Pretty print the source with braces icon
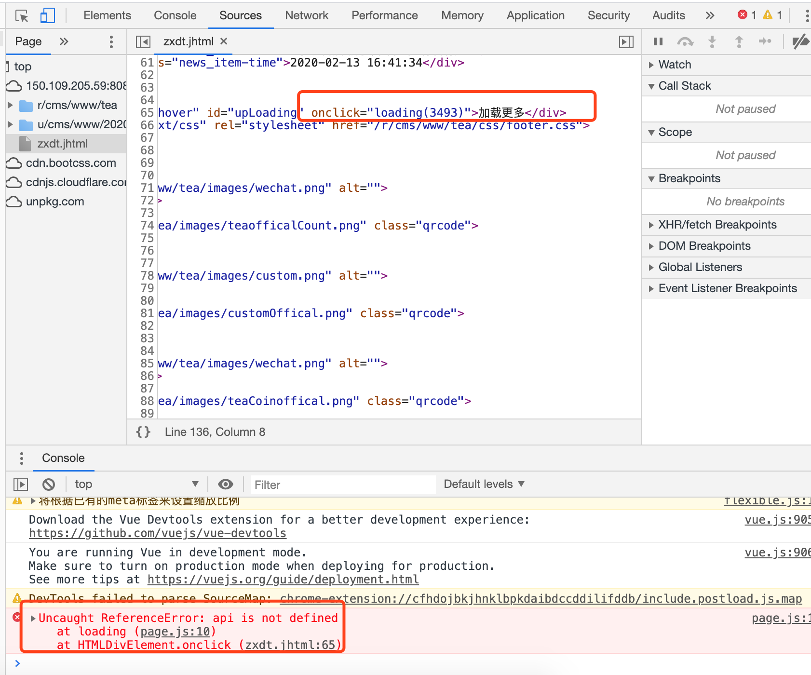Image resolution: width=811 pixels, height=675 pixels. 143,432
